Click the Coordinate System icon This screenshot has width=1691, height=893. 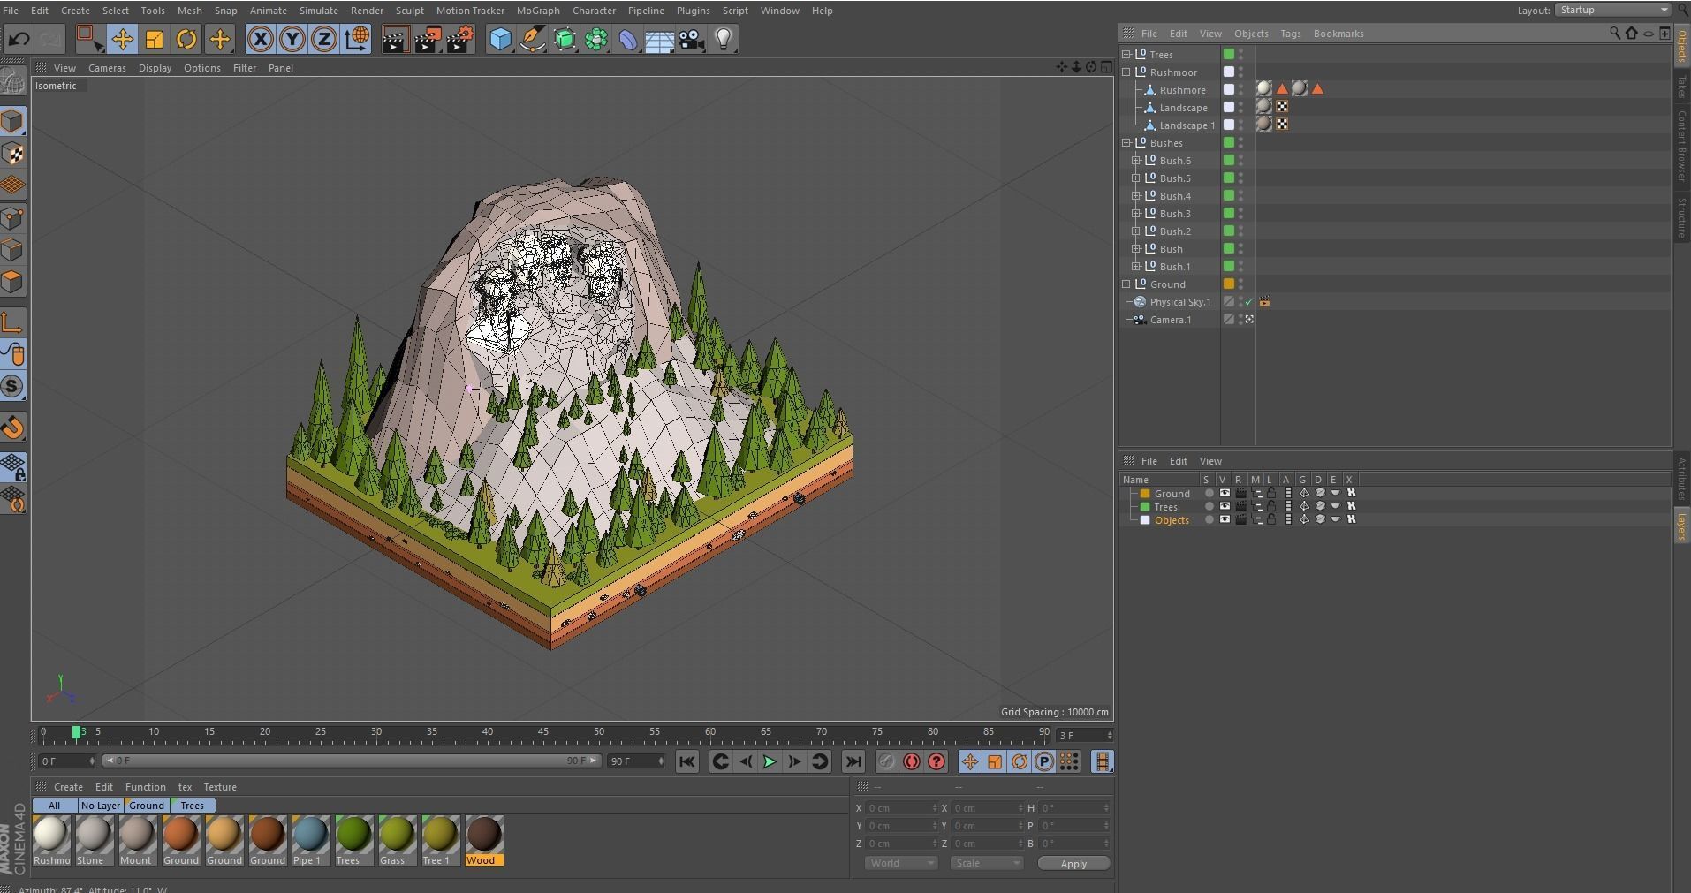pyautogui.click(x=357, y=39)
